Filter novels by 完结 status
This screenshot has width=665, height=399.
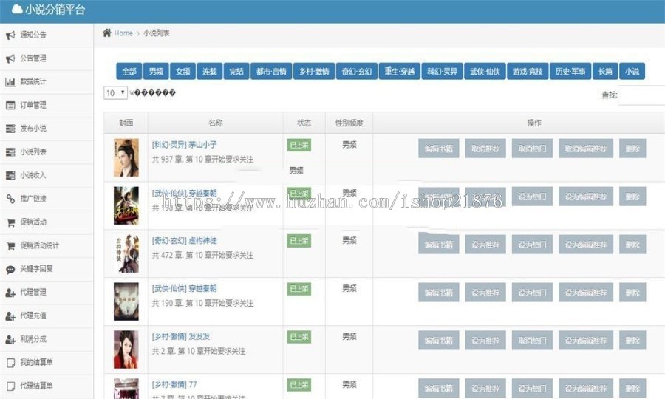[x=236, y=71]
